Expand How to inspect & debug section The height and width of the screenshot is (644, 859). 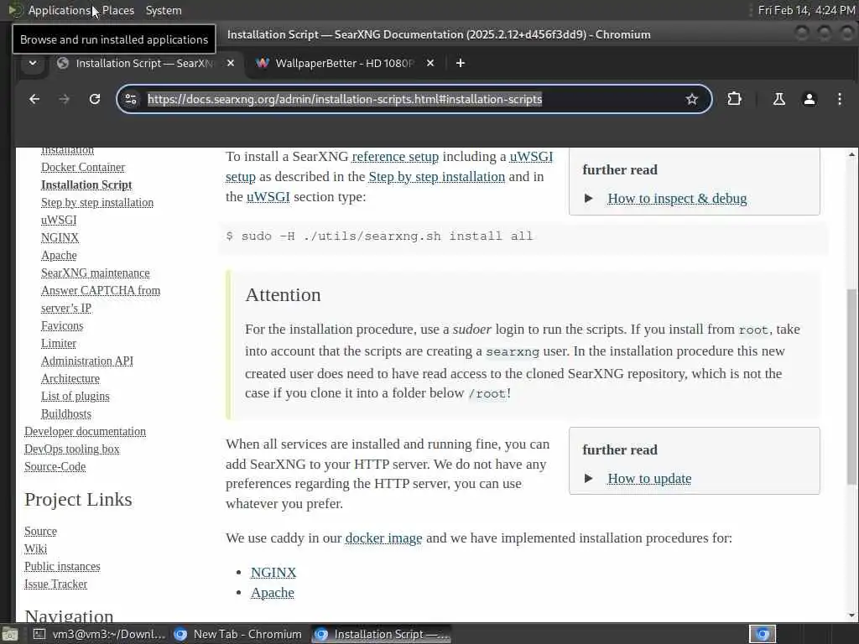tap(588, 198)
